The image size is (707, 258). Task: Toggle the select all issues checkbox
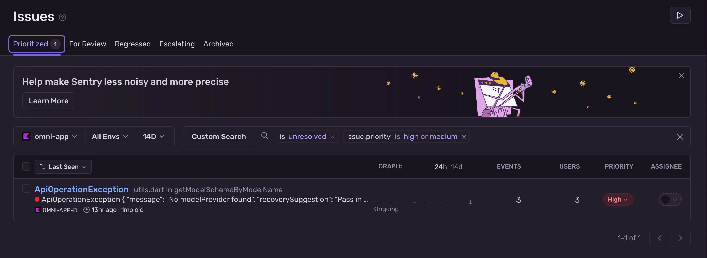(x=26, y=166)
